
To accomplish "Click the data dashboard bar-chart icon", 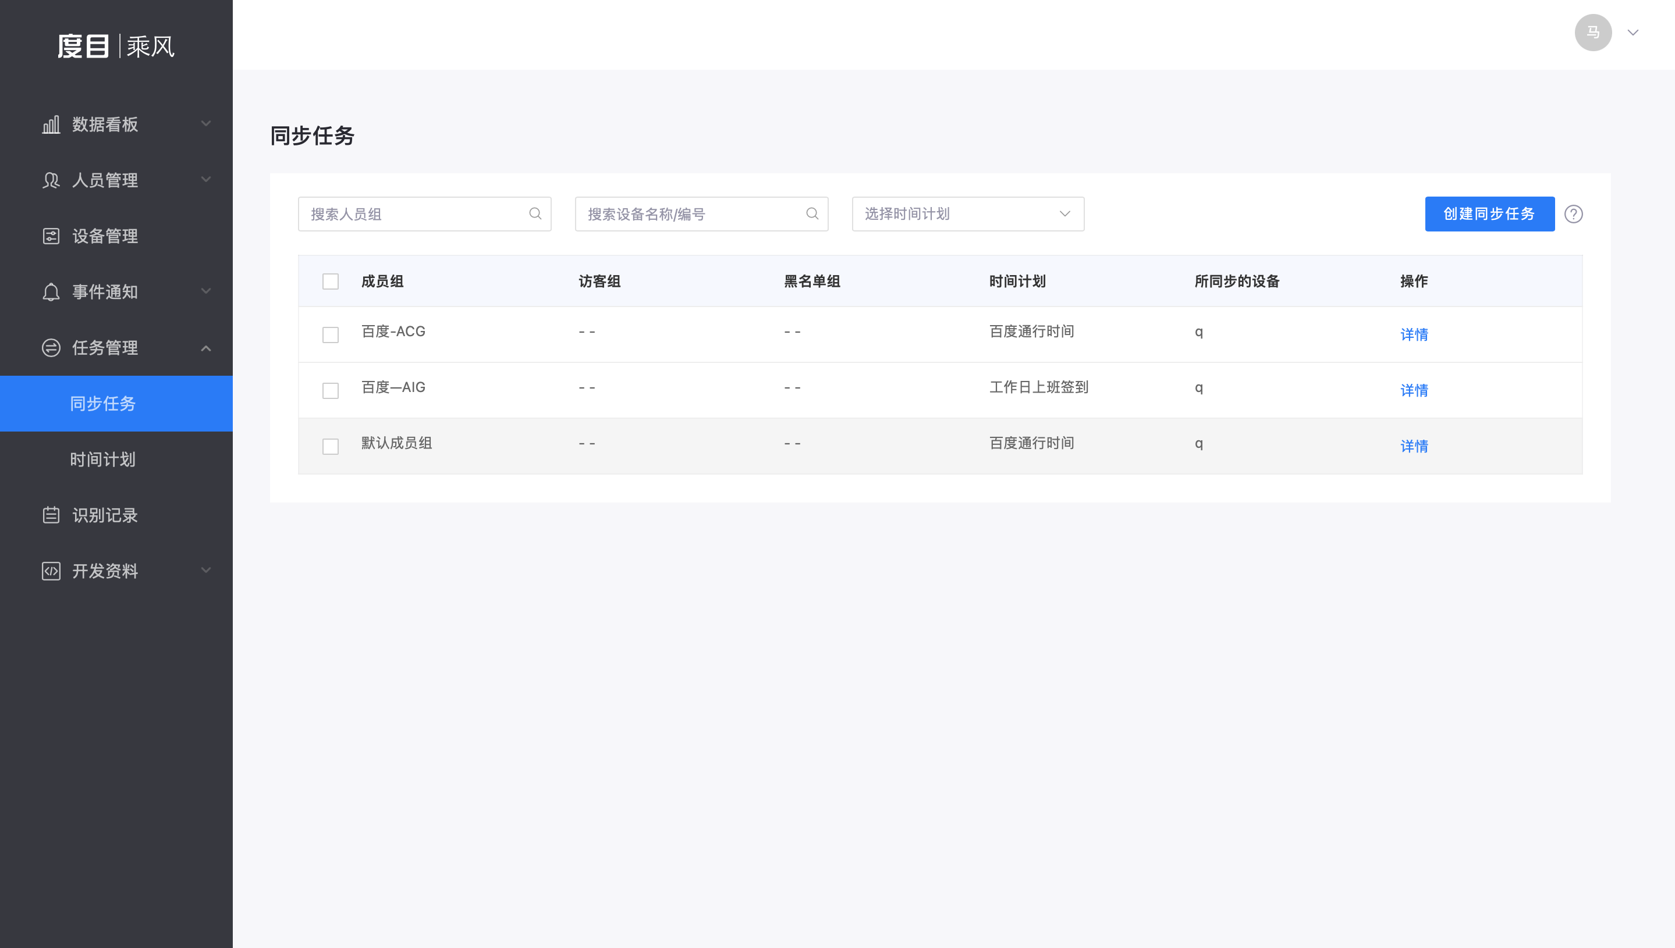I will [51, 124].
